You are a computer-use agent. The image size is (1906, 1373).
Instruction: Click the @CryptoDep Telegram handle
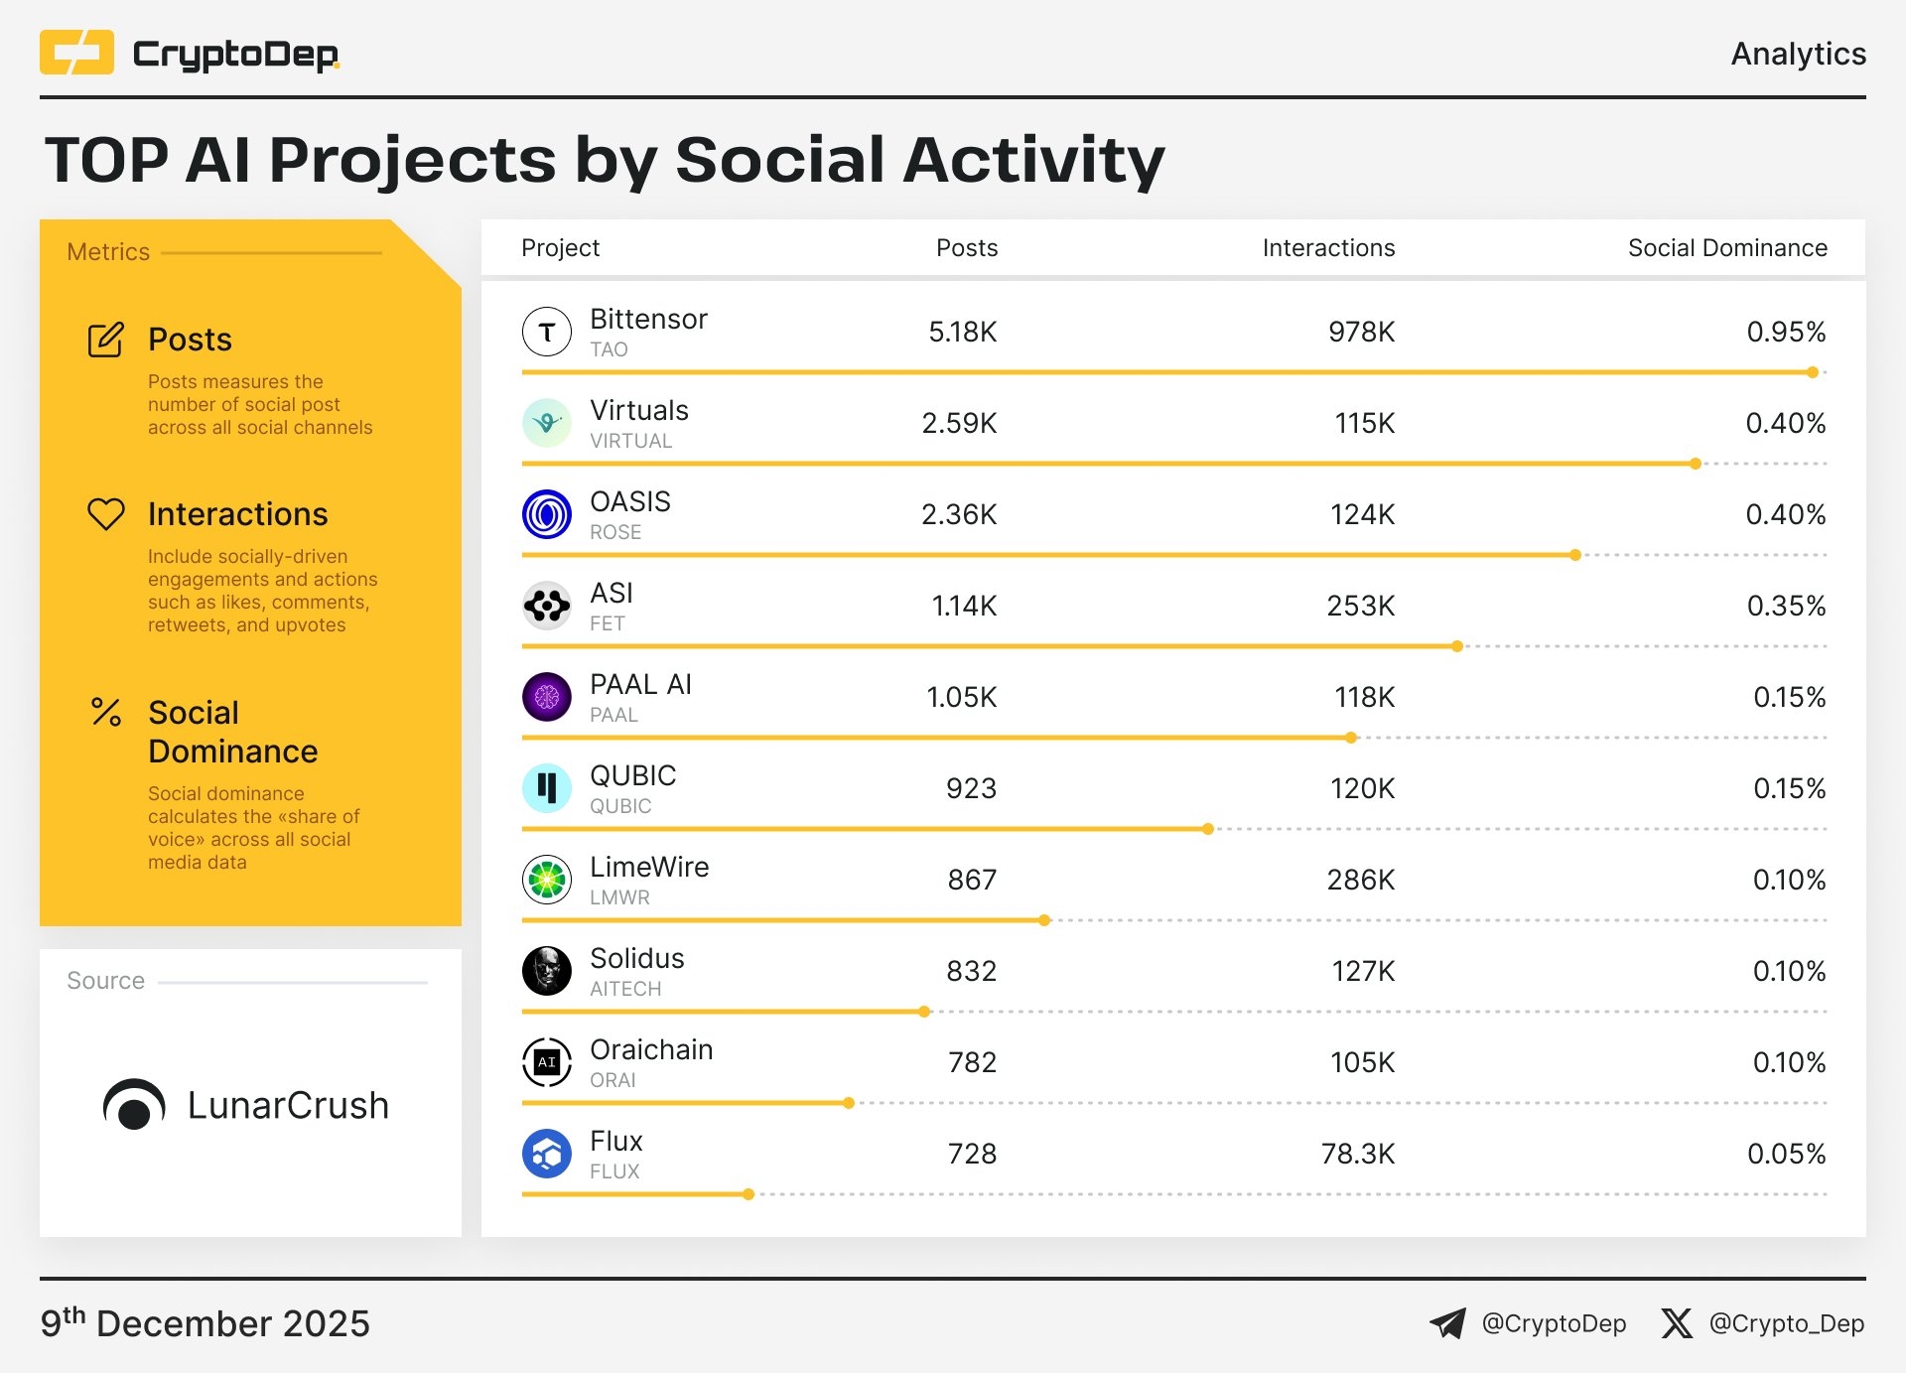tap(1555, 1323)
